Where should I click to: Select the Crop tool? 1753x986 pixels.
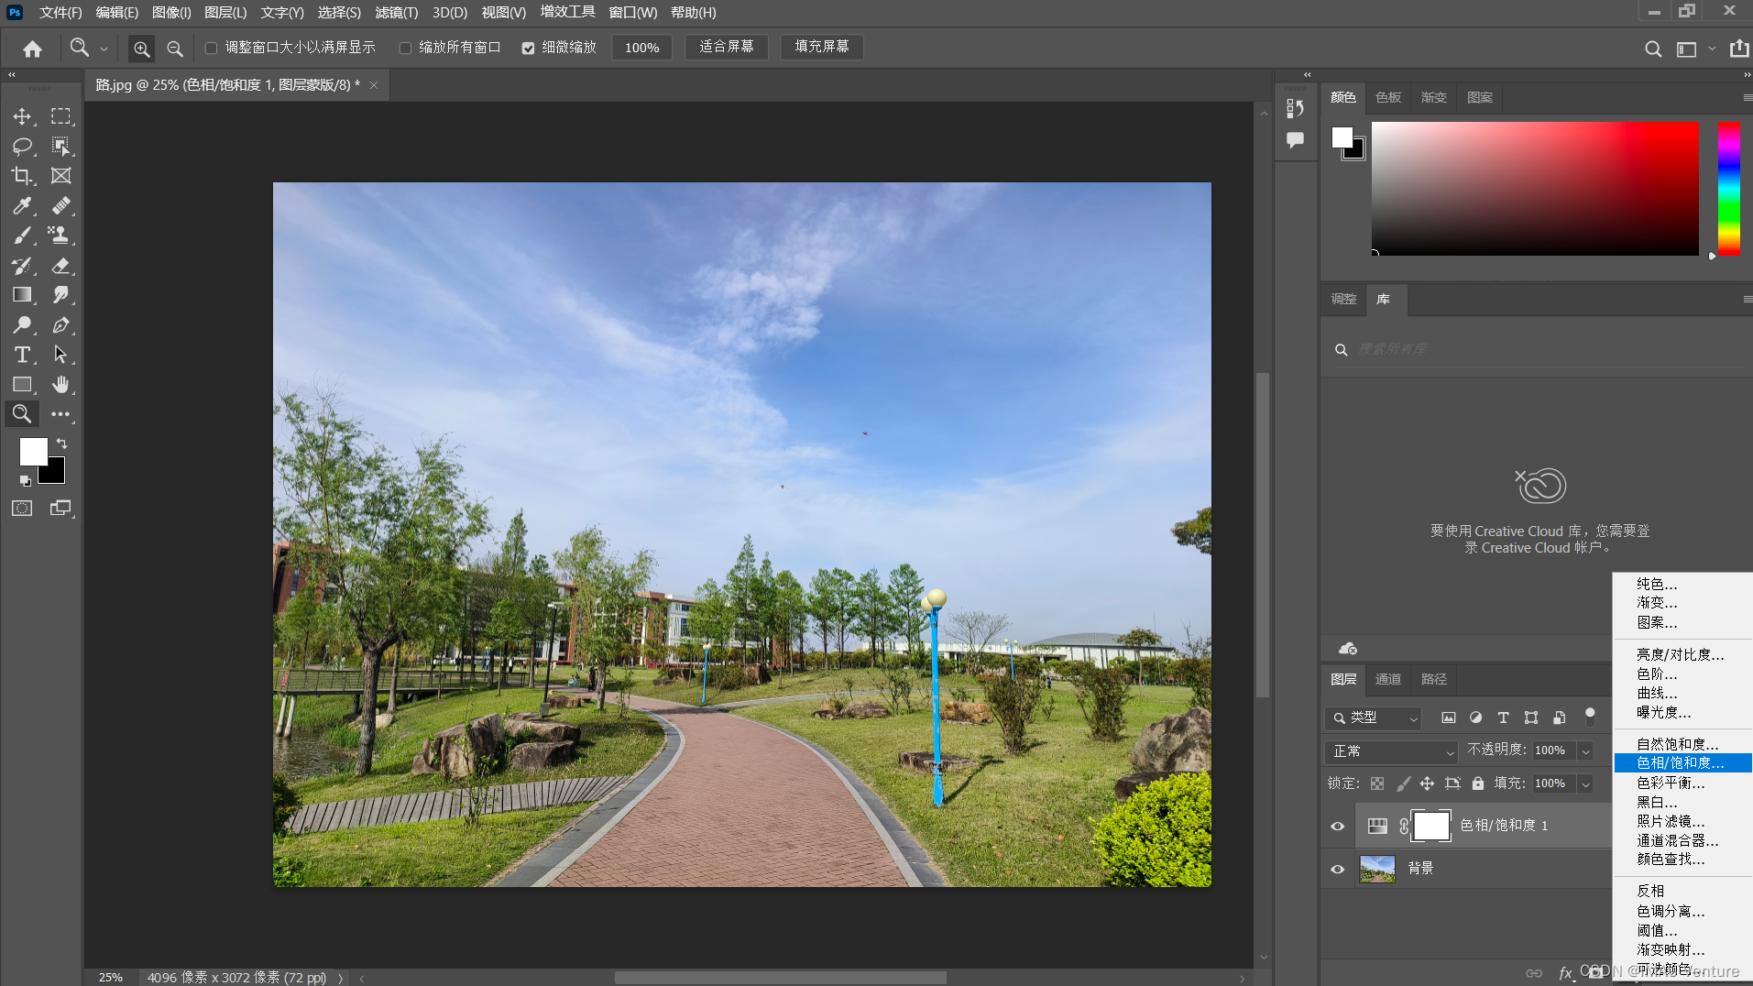click(x=22, y=175)
